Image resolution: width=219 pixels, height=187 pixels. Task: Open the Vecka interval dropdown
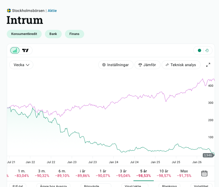coord(21,65)
